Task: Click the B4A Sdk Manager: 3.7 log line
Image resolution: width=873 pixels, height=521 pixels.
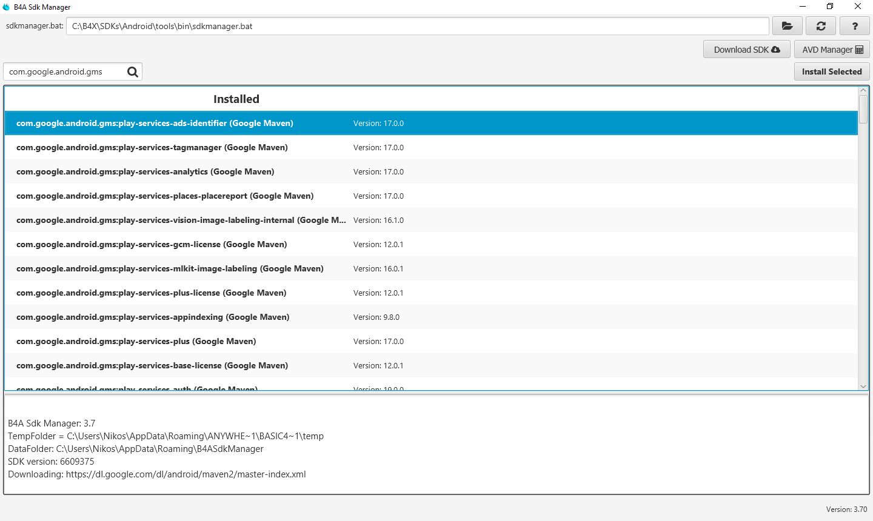Action: (52, 423)
